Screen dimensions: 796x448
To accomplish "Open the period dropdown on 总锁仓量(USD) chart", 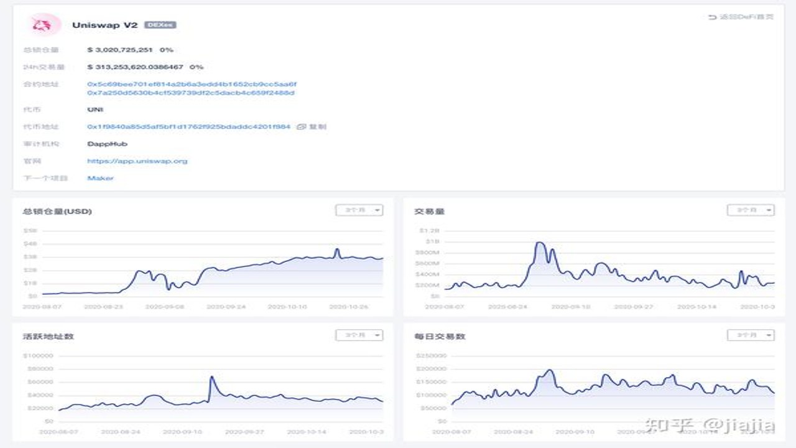I will (359, 210).
